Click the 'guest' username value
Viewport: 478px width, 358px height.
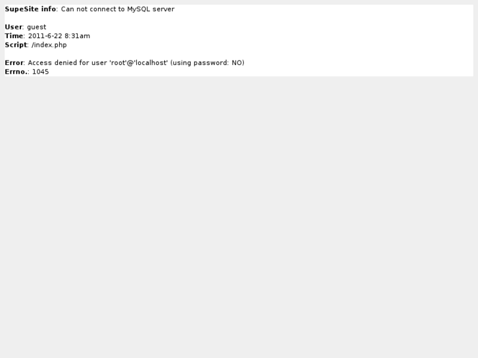click(x=37, y=28)
